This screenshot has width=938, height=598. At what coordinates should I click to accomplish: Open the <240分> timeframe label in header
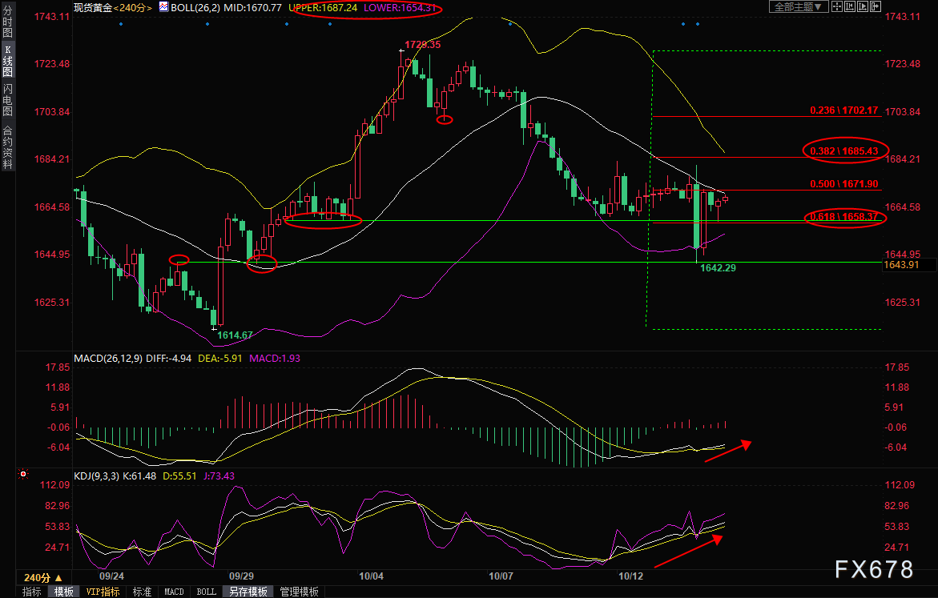(131, 7)
